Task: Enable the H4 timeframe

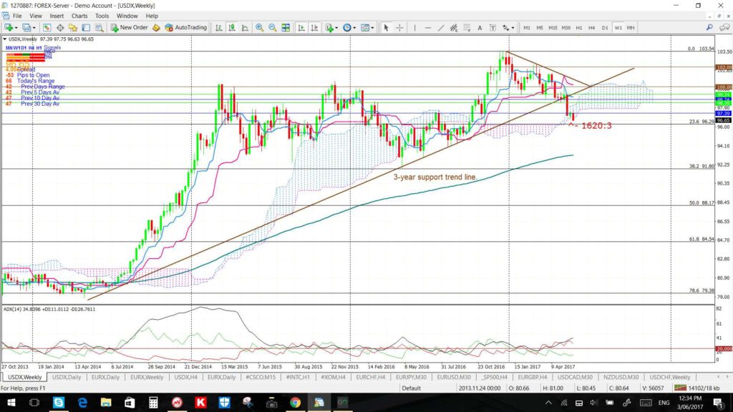Action: click(x=592, y=28)
